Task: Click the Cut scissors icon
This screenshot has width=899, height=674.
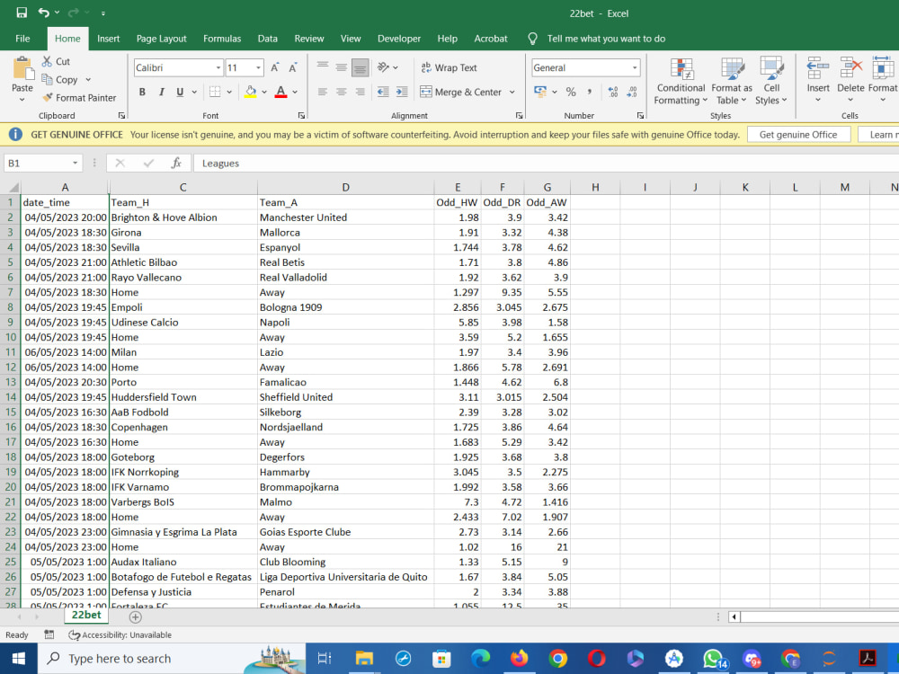Action: coord(47,61)
